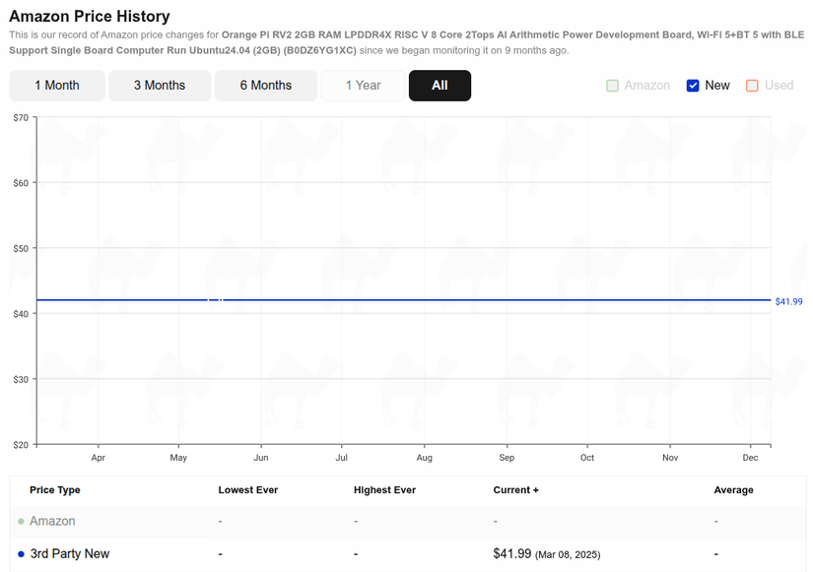Select the 1 Month time range
Viewport: 813px width, 572px height.
56,86
